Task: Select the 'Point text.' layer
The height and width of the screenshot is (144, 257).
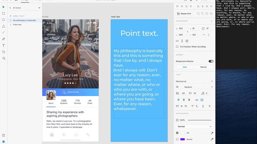Action: point(25,25)
